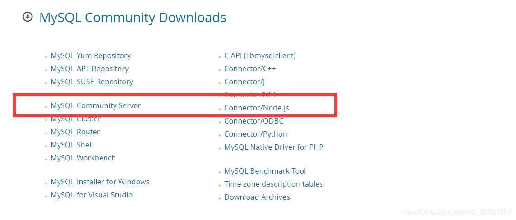Open the C API (libmysqlclient) link
Image resolution: width=516 pixels, height=220 pixels.
click(260, 55)
